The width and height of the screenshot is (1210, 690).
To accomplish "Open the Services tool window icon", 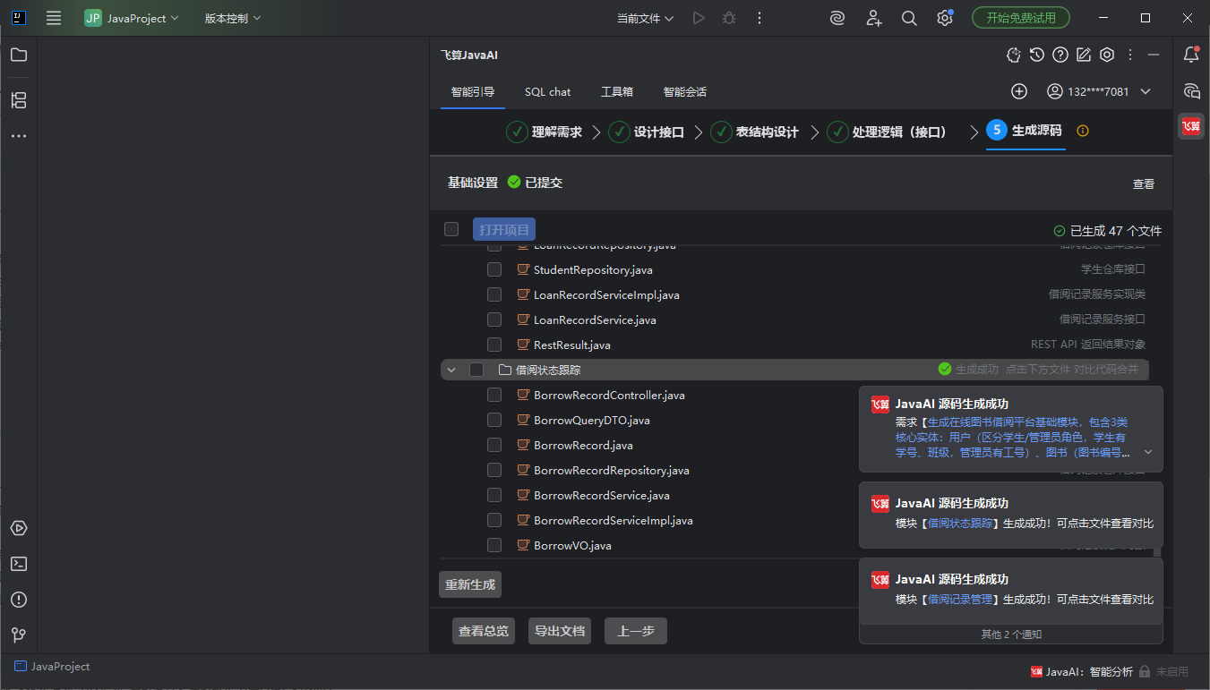I will coord(19,528).
